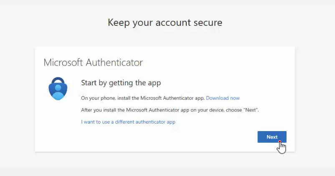Screen dimensions: 335x176
Task: Select the person silhouette inside the Authenticator logo
Action: (x=58, y=92)
